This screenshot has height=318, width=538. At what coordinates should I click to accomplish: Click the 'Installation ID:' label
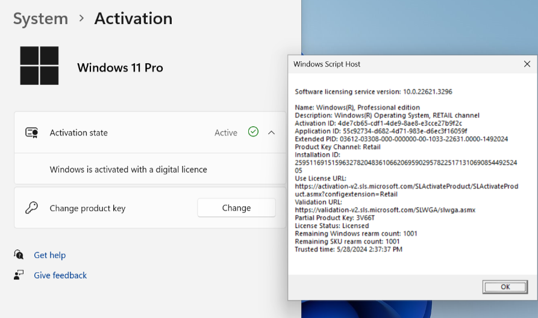click(317, 154)
